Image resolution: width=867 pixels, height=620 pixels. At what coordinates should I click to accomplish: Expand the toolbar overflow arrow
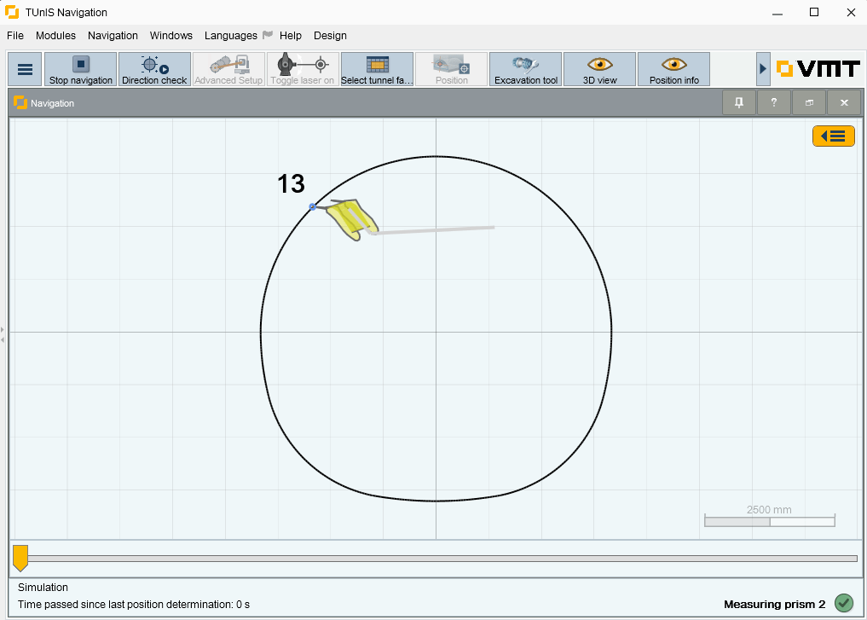coord(763,69)
